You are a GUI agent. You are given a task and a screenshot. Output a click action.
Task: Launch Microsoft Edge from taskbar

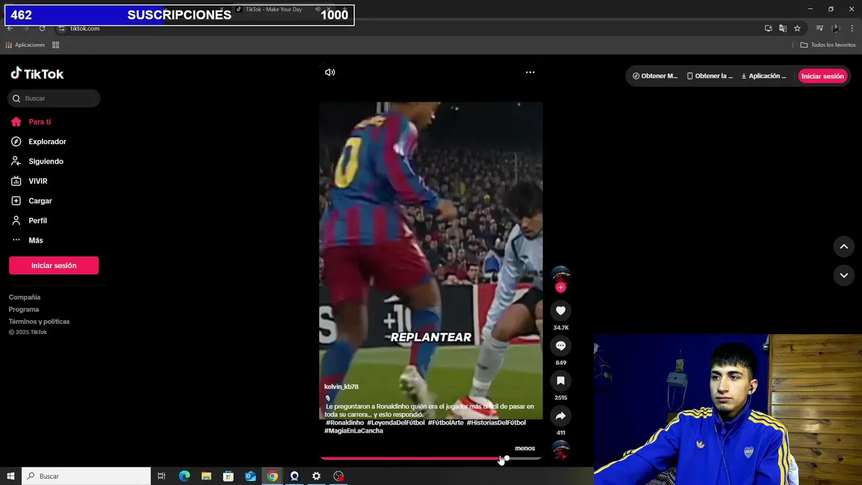click(185, 476)
